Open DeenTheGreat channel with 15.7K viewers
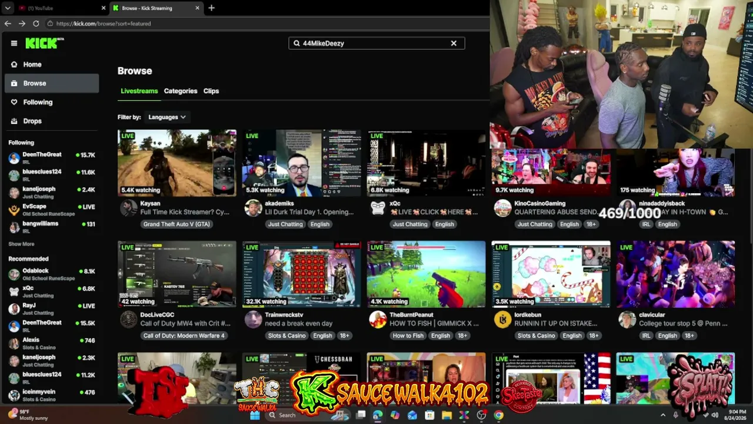Image resolution: width=753 pixels, height=424 pixels. pyautogui.click(x=52, y=158)
